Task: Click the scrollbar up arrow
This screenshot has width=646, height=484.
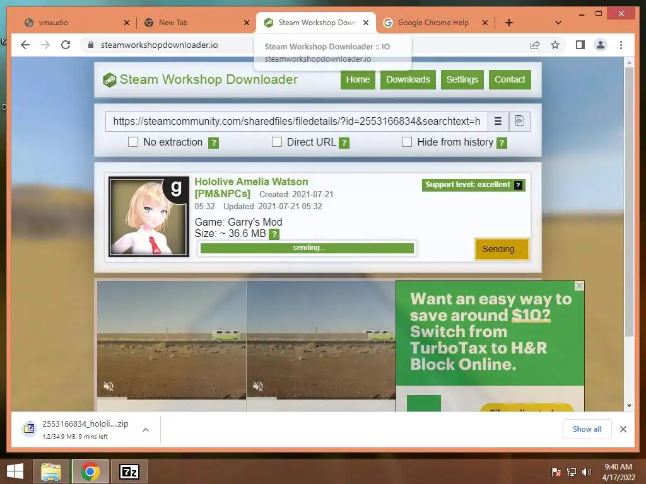Action: tap(629, 62)
